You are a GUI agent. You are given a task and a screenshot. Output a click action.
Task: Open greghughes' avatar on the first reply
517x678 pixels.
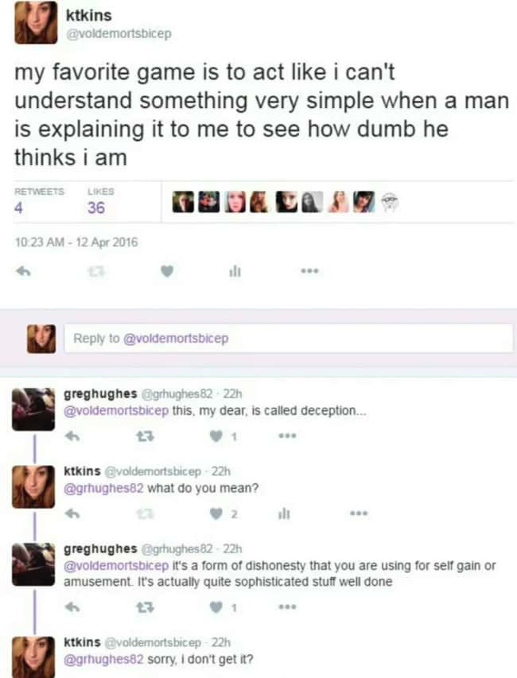[33, 409]
